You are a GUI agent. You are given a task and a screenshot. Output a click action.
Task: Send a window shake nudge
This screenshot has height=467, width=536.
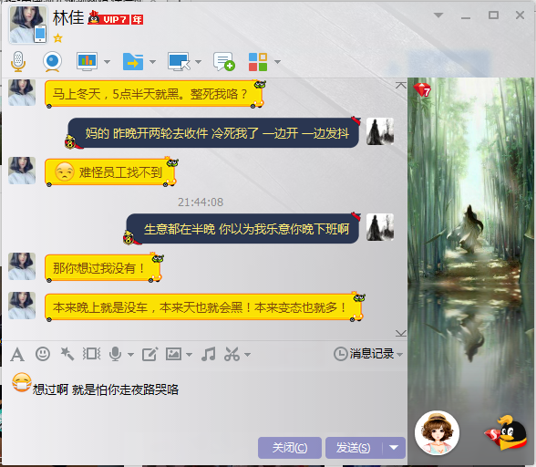point(91,354)
